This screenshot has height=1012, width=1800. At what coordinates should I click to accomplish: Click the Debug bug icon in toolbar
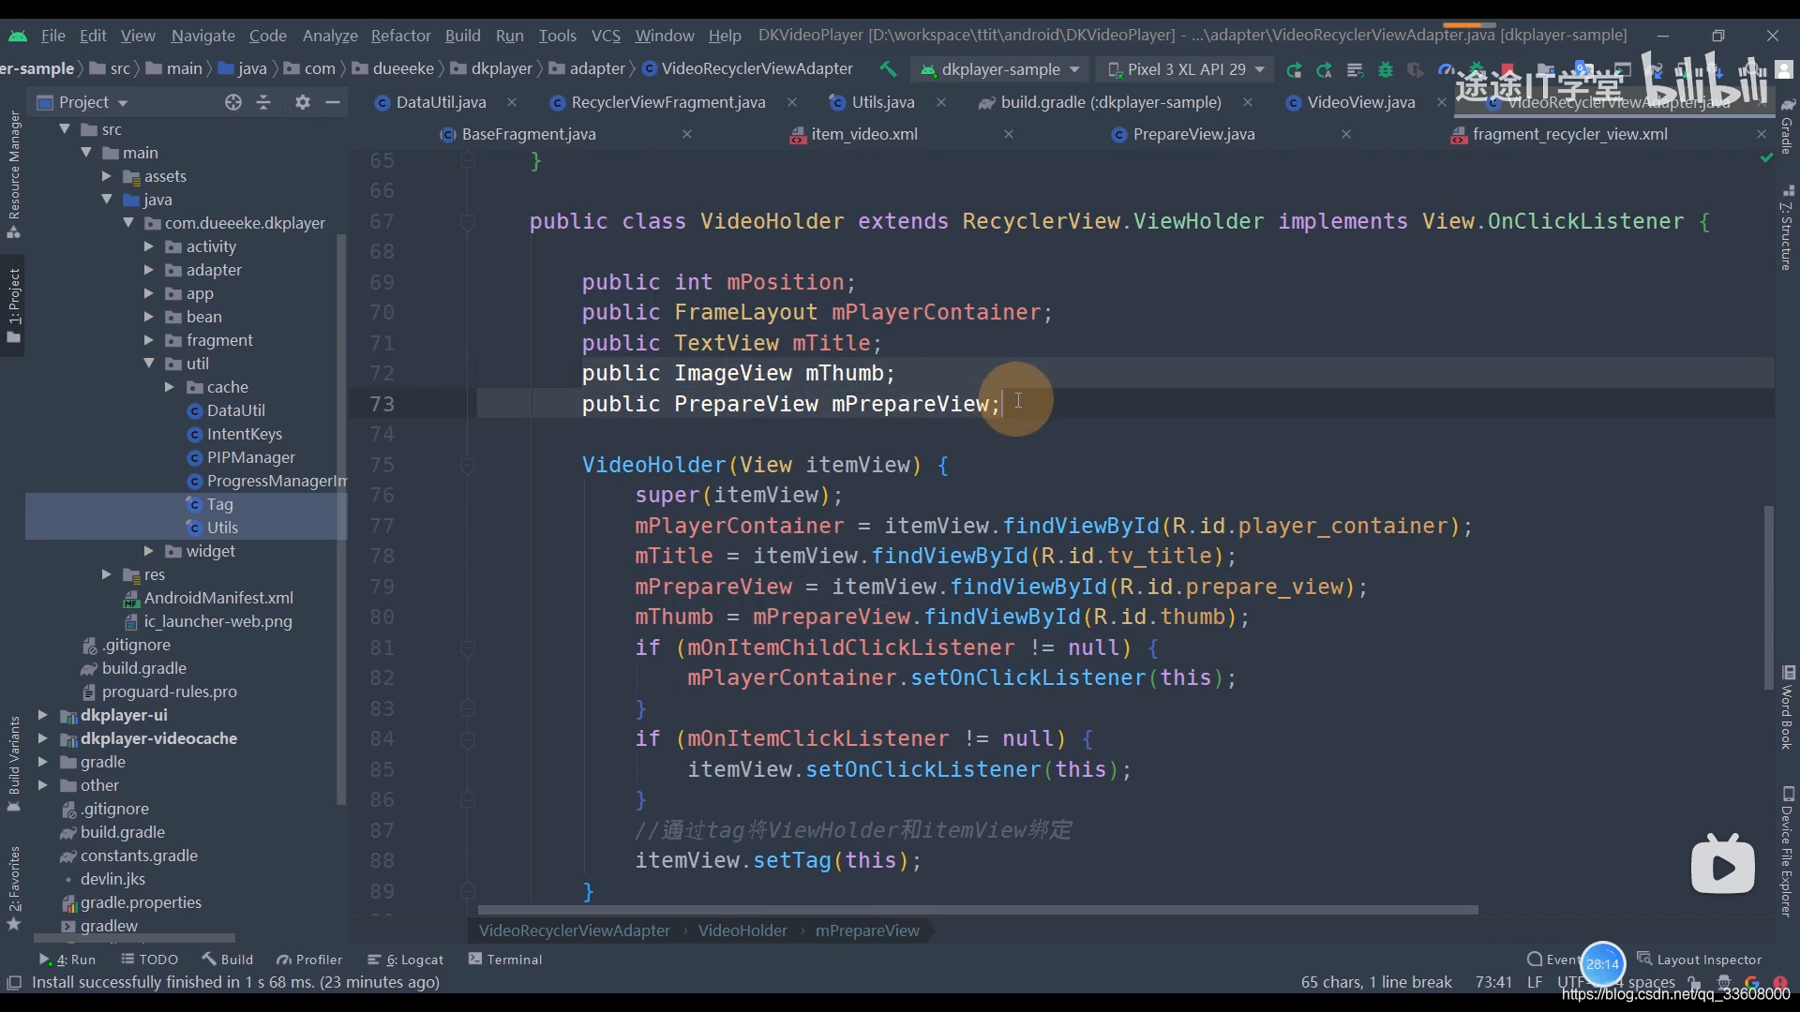click(x=1386, y=69)
